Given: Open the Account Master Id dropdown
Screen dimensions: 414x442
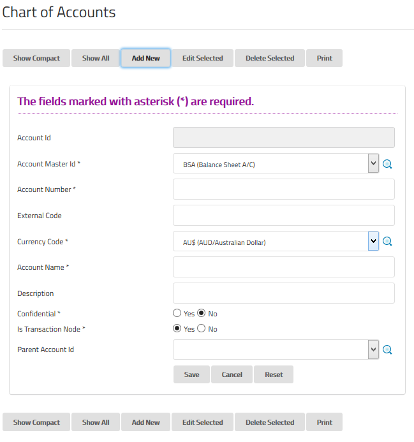Looking at the screenshot, I should point(374,164).
